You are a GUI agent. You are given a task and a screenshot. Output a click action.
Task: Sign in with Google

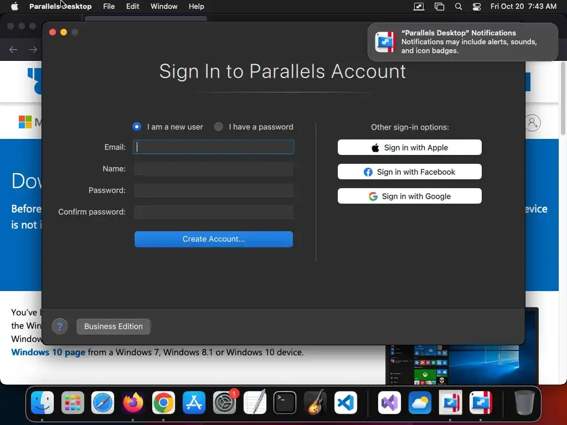[410, 196]
